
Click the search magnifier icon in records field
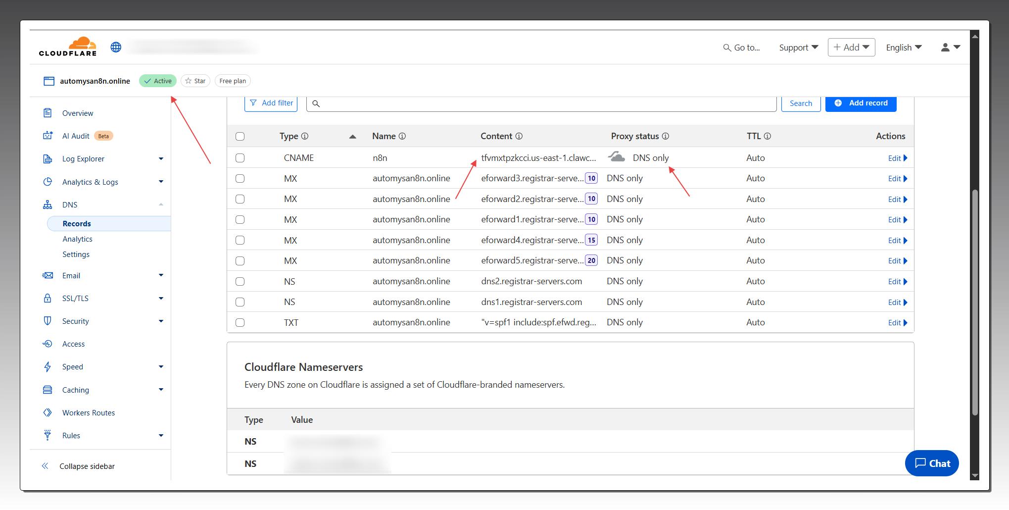[316, 103]
